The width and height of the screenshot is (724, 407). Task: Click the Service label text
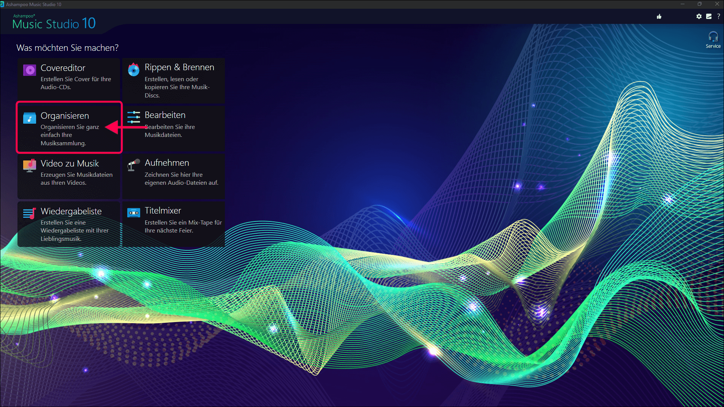[713, 46]
